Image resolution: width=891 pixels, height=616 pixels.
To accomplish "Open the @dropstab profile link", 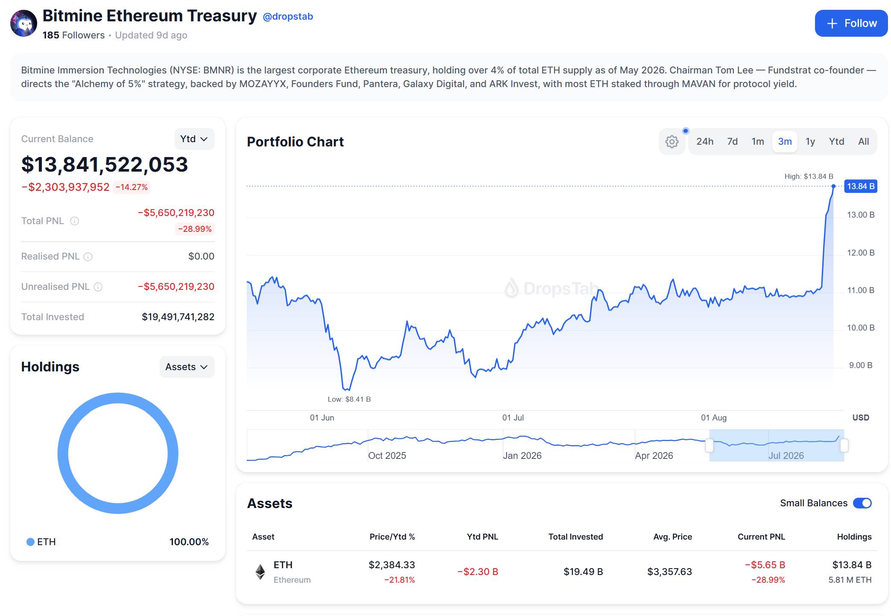I will point(288,17).
